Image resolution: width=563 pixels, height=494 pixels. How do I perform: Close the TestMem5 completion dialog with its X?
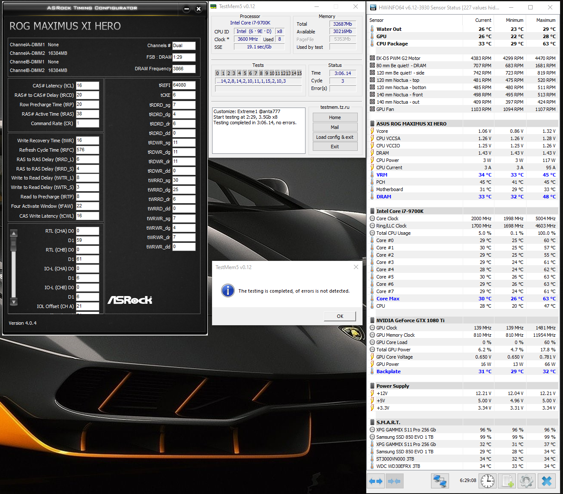(x=356, y=267)
